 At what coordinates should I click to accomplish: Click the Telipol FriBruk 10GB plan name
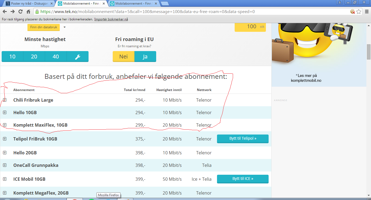pos(35,139)
